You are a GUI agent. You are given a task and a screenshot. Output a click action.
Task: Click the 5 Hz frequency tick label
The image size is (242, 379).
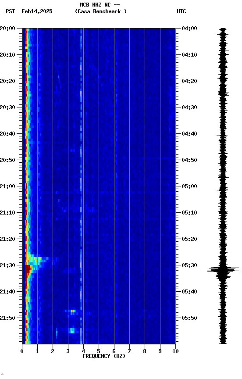pyautogui.click(x=99, y=351)
